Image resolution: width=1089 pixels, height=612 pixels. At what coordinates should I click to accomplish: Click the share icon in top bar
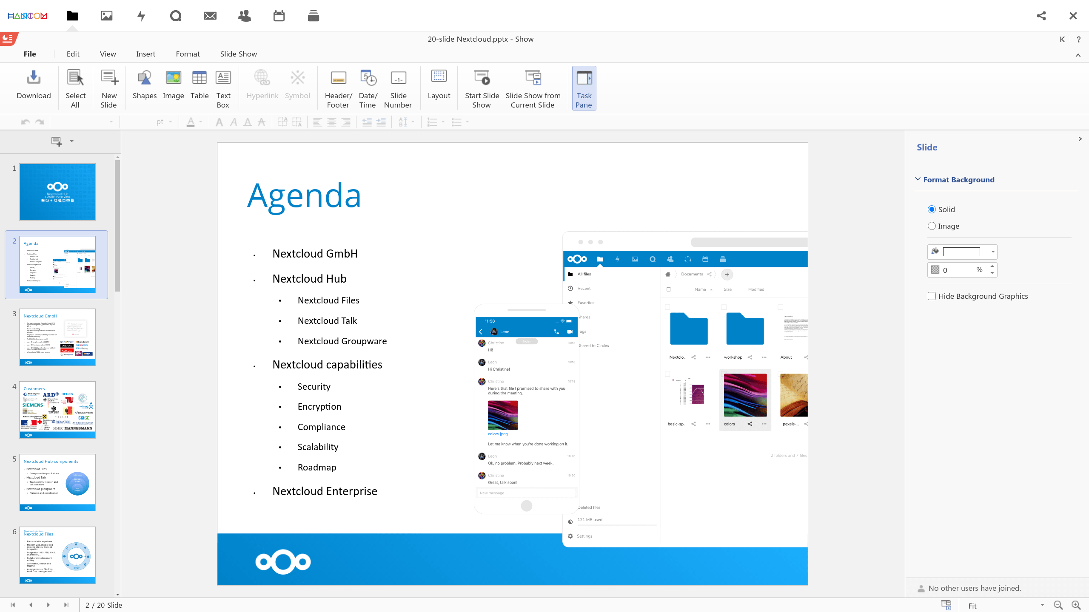[1041, 16]
